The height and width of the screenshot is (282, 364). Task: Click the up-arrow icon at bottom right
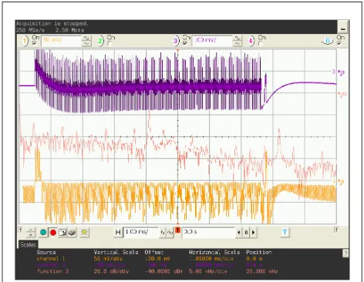336,230
